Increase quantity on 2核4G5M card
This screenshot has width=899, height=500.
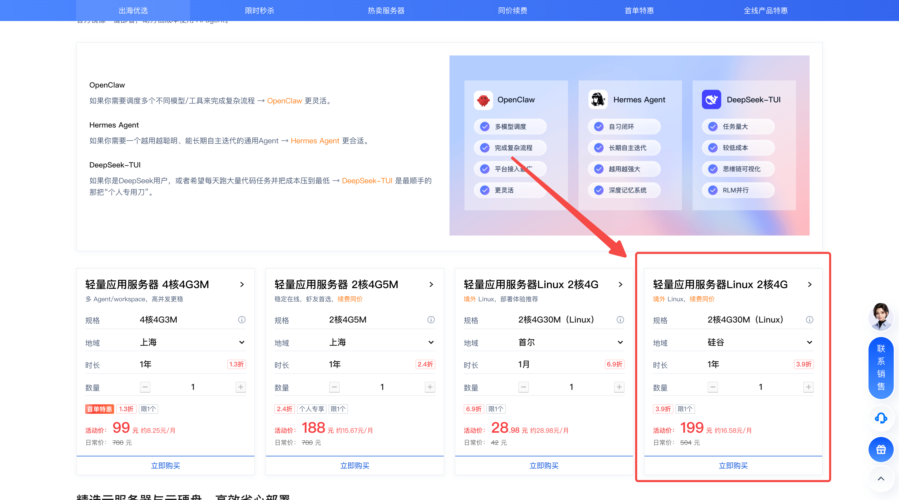click(430, 387)
